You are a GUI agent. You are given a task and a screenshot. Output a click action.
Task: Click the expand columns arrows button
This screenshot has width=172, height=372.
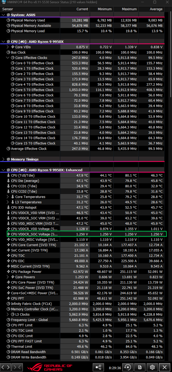click(6, 367)
